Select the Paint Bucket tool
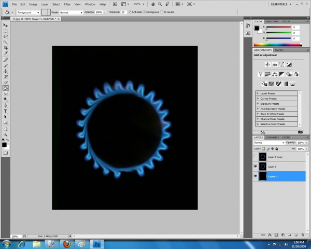The image size is (311, 249). [6, 88]
